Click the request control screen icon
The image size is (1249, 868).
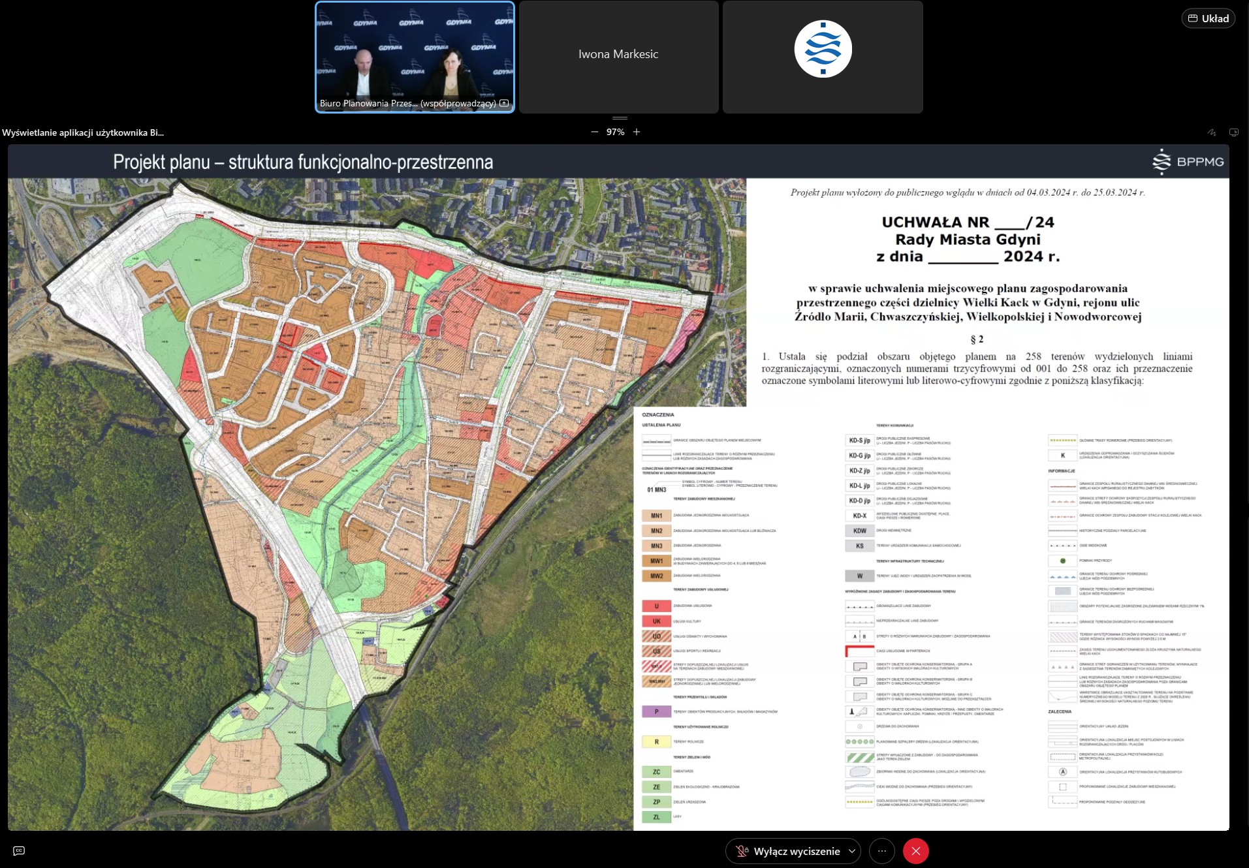[1233, 132]
